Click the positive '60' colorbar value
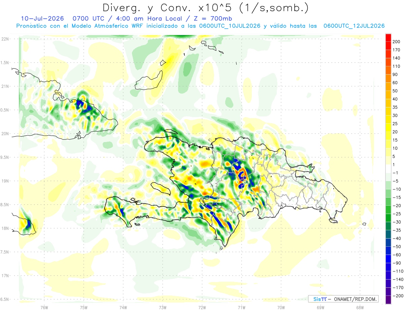This screenshot has height=312, width=404. point(396,82)
